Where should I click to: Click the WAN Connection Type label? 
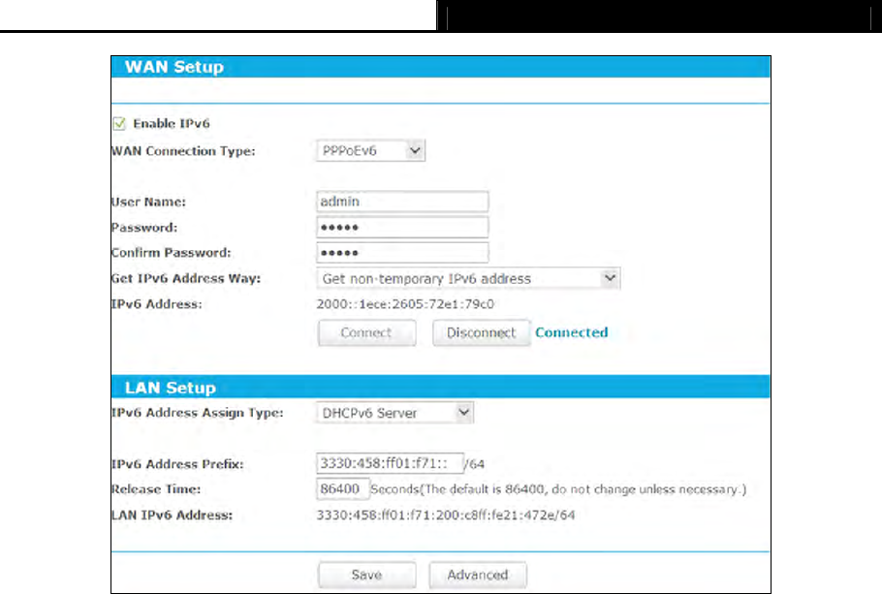pyautogui.click(x=183, y=151)
